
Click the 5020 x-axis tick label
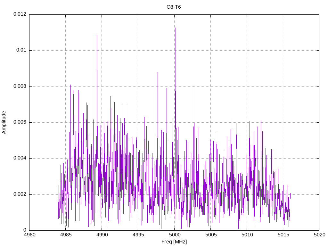319,235
